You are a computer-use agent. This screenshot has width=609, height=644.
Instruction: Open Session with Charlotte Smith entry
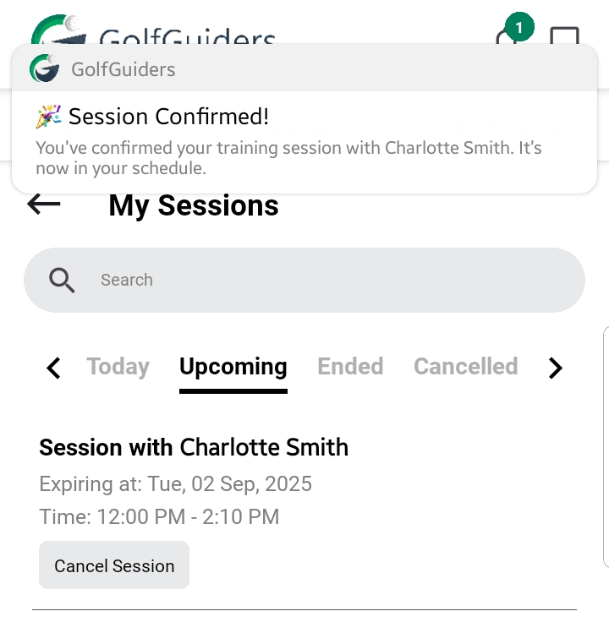tap(194, 447)
